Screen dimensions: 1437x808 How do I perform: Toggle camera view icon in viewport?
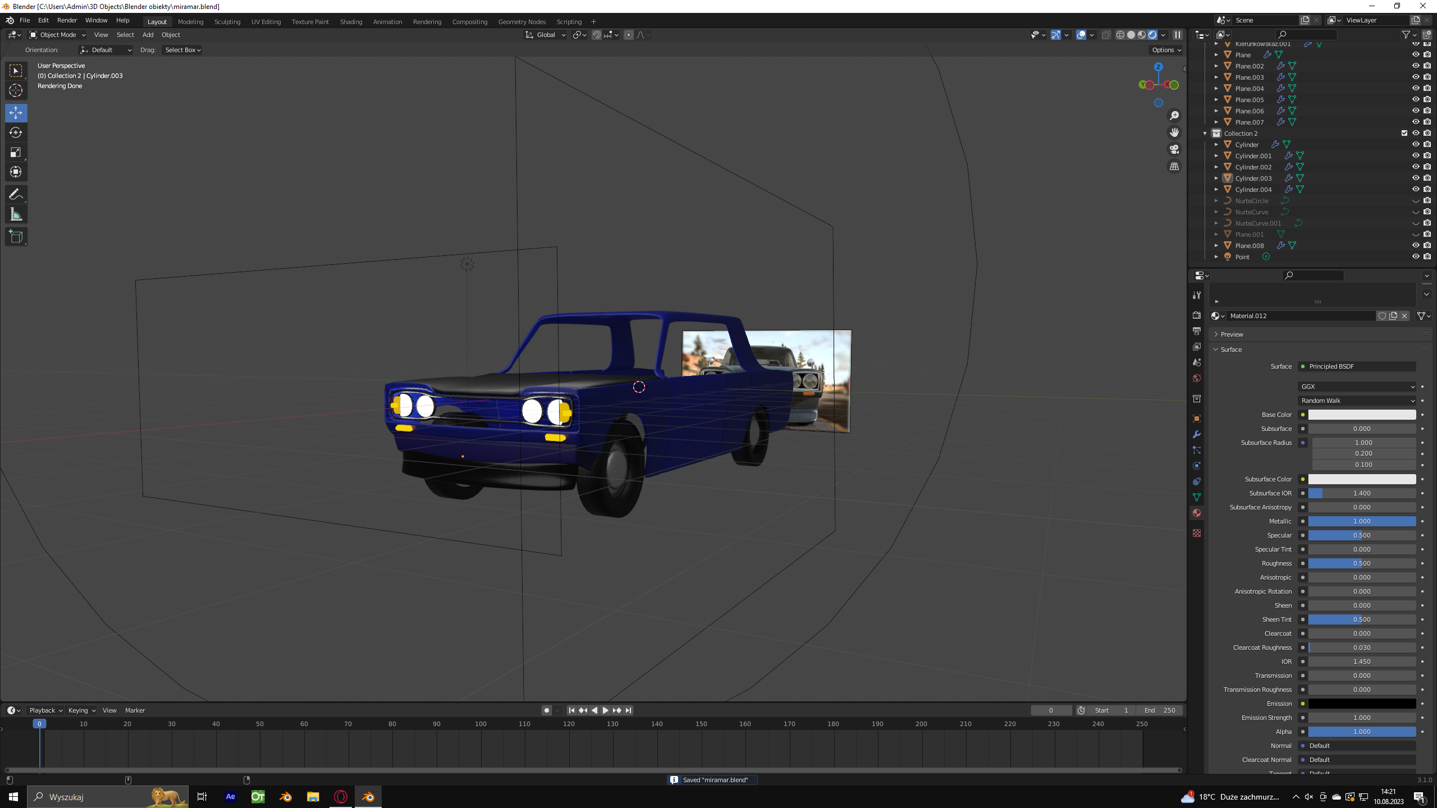(x=1174, y=149)
